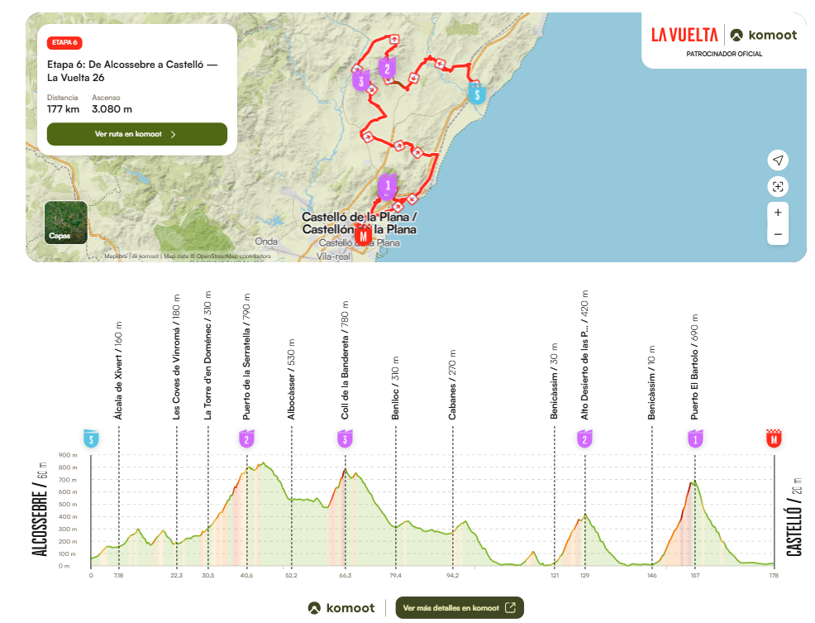
Task: Click the ALCOSSEBRE / 60 m start label
Action: [x=41, y=509]
